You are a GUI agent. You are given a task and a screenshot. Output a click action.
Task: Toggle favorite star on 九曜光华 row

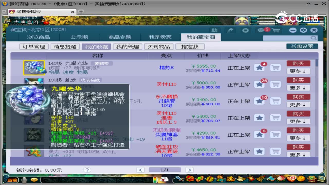click(259, 68)
